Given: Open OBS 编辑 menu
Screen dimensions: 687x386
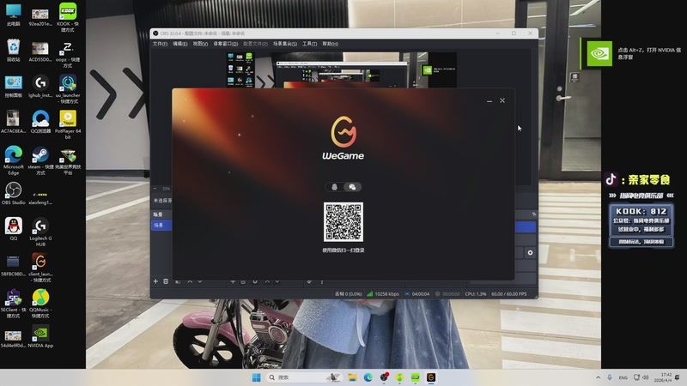Looking at the screenshot, I should (180, 44).
